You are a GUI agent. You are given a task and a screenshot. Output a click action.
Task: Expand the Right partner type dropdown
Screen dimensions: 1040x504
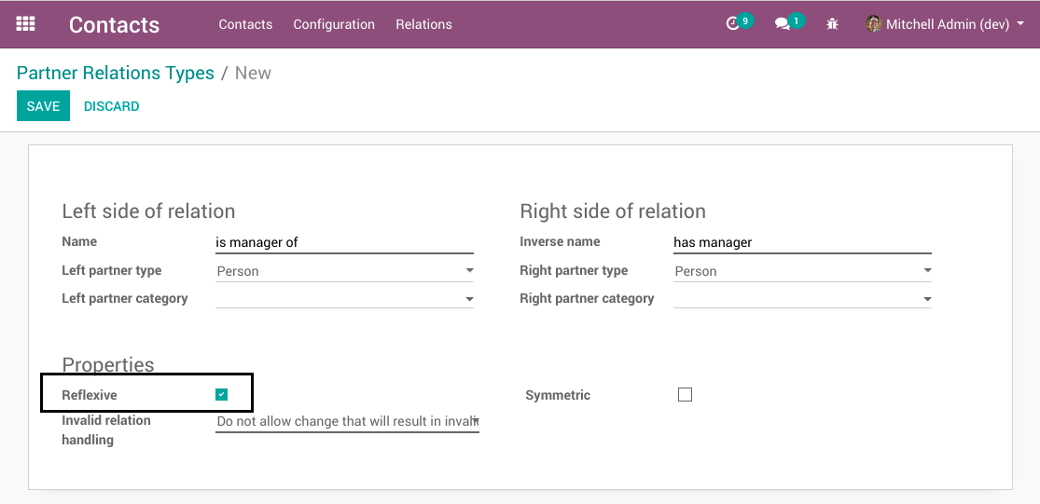pos(802,271)
